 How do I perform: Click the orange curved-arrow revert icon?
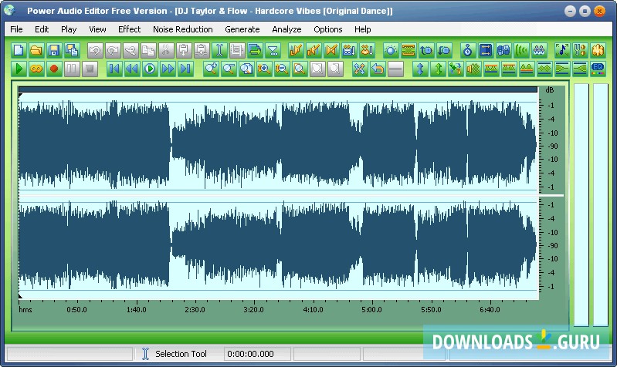tap(378, 69)
